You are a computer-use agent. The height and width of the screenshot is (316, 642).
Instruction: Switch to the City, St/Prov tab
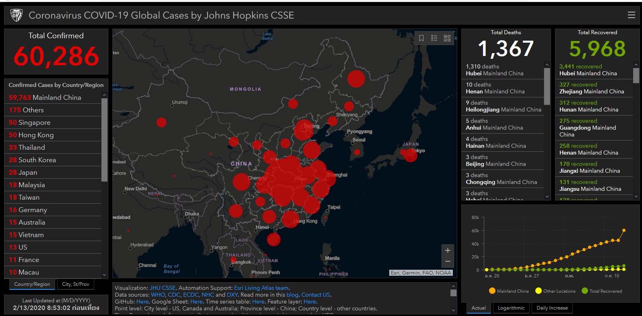click(76, 284)
